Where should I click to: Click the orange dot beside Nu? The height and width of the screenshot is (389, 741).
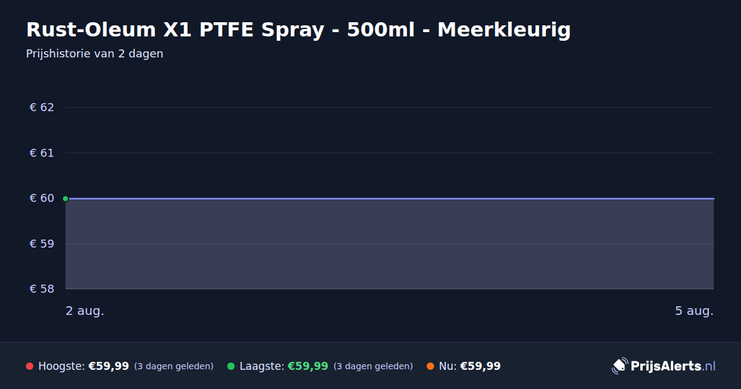[430, 366]
